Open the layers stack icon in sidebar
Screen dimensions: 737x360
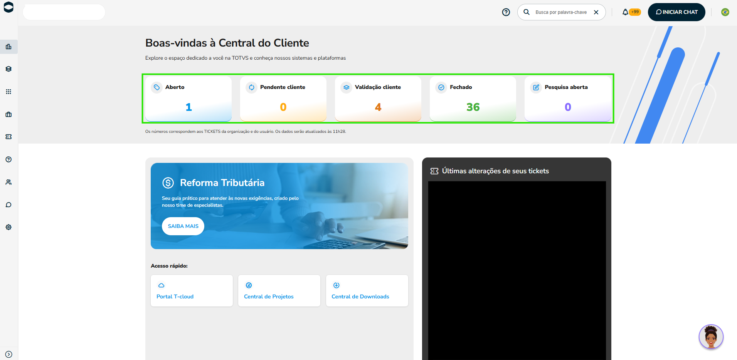8,69
